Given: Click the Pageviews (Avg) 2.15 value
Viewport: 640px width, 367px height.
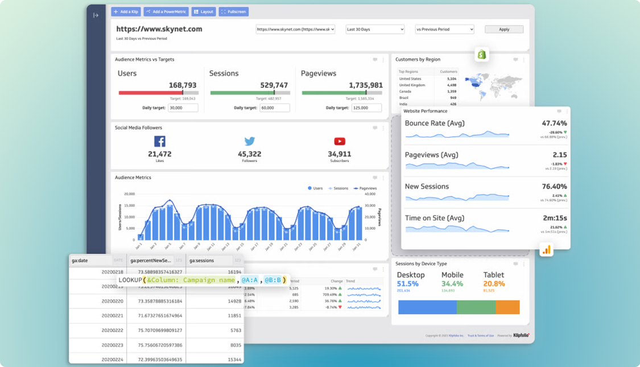Looking at the screenshot, I should [x=560, y=155].
